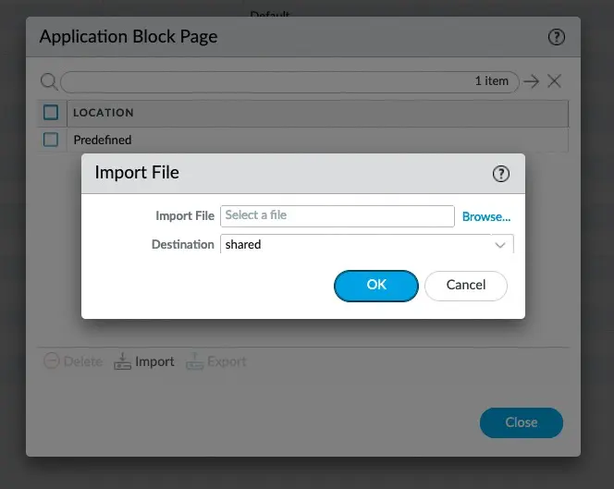Image resolution: width=614 pixels, height=489 pixels.
Task: Select the Predefined row text
Action: coord(103,141)
